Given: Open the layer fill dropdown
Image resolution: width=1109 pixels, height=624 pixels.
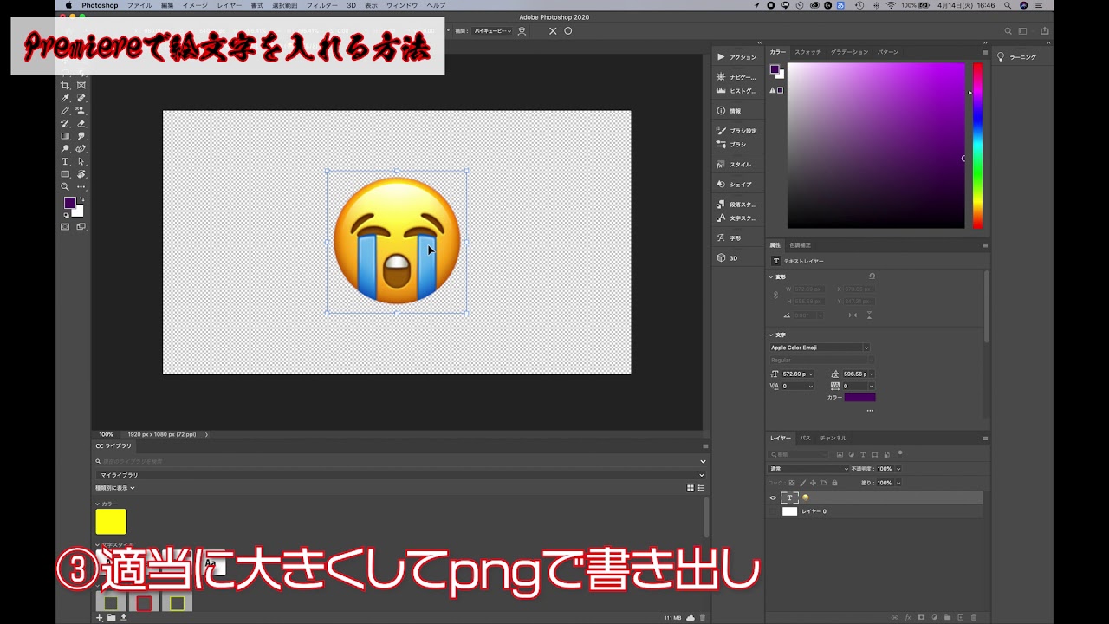Looking at the screenshot, I should (898, 483).
